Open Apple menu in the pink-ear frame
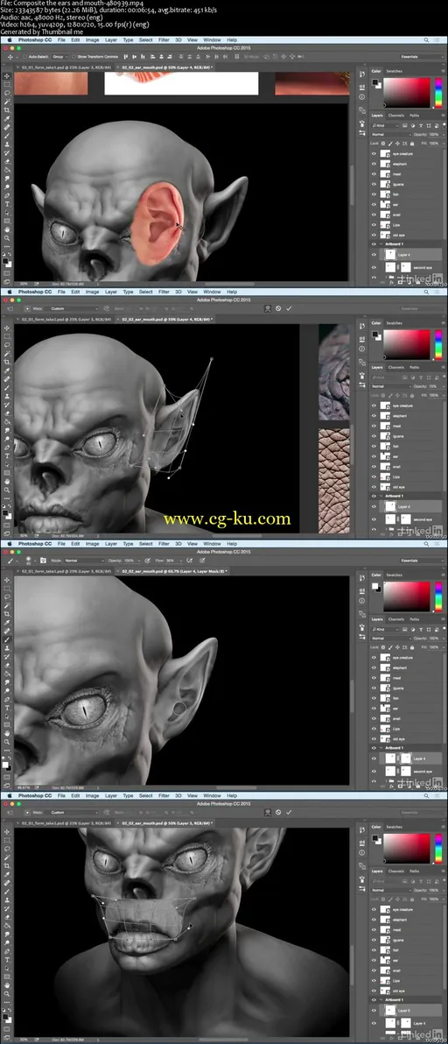Viewport: 448px width, 1044px height. (10, 40)
